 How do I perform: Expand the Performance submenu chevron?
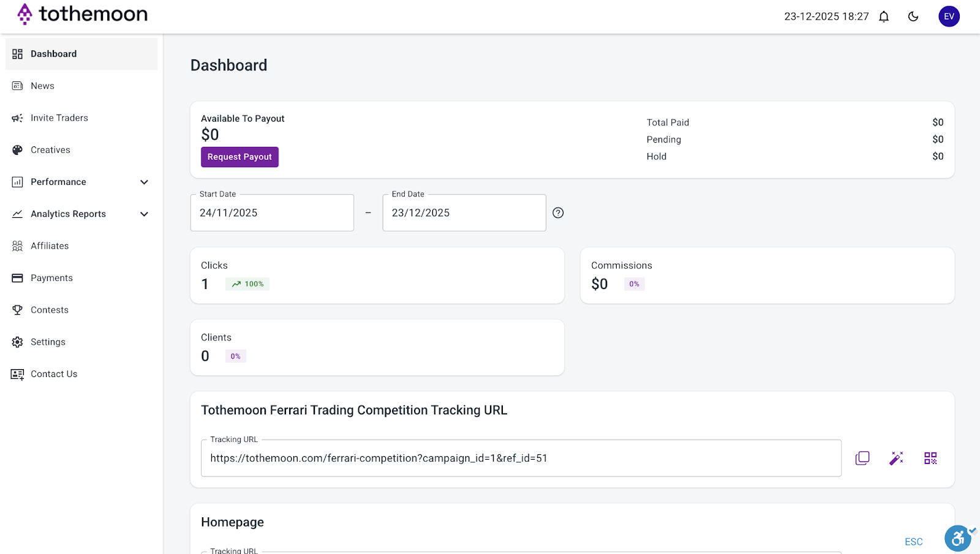tap(144, 182)
